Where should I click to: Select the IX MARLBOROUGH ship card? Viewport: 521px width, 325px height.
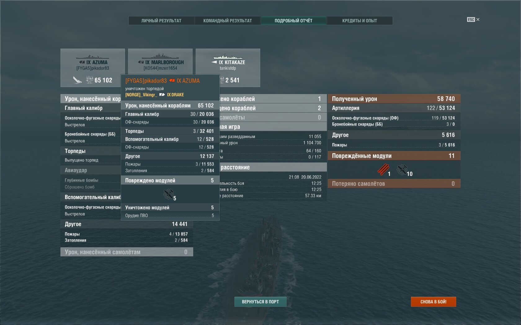(x=160, y=62)
